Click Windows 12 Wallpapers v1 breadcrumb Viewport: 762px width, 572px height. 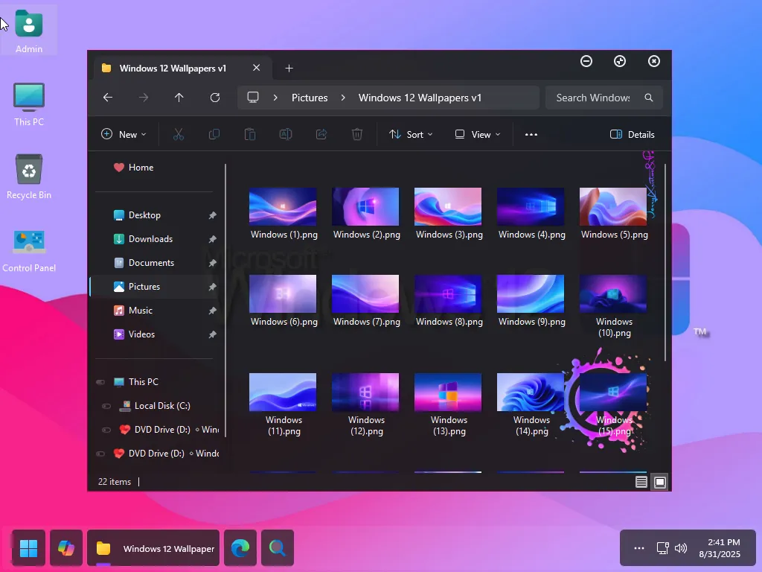coord(420,98)
